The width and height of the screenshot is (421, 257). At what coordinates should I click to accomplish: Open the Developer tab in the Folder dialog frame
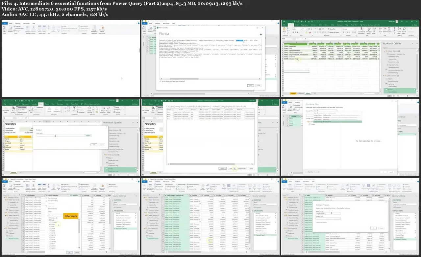[x=60, y=104]
